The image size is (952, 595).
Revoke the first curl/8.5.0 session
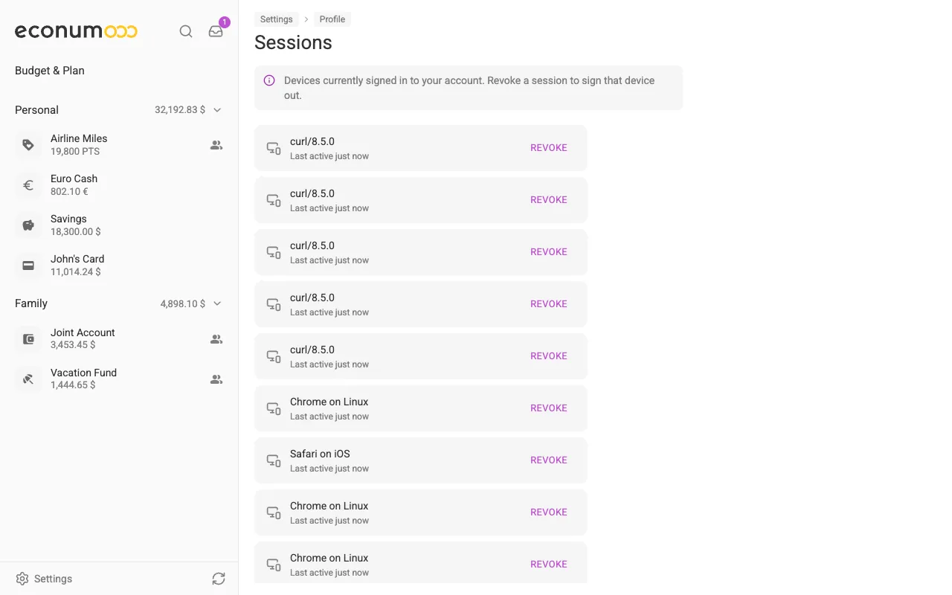pos(549,148)
